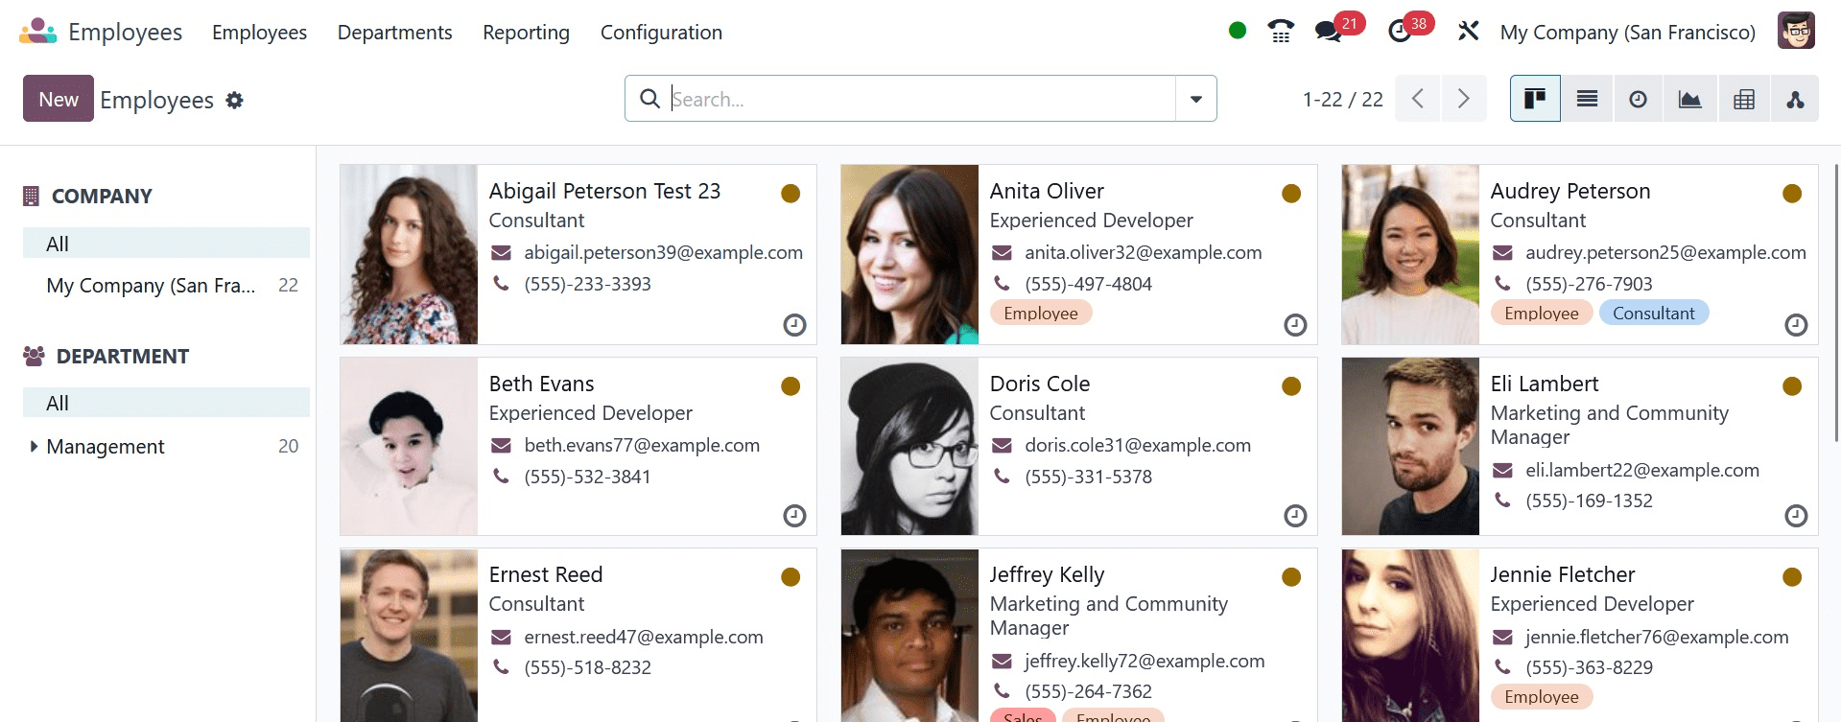Click Anita Oliver's email envelope icon
This screenshot has height=722, width=1841.
[1002, 253]
